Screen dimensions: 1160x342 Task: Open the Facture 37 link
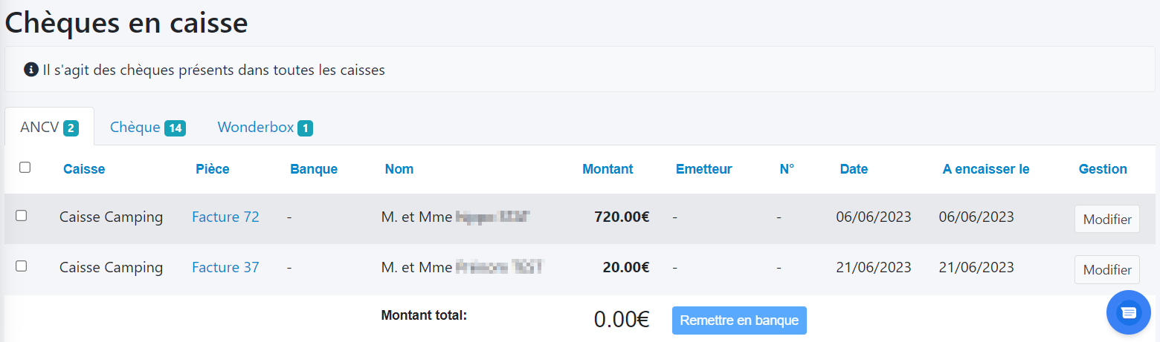(225, 268)
